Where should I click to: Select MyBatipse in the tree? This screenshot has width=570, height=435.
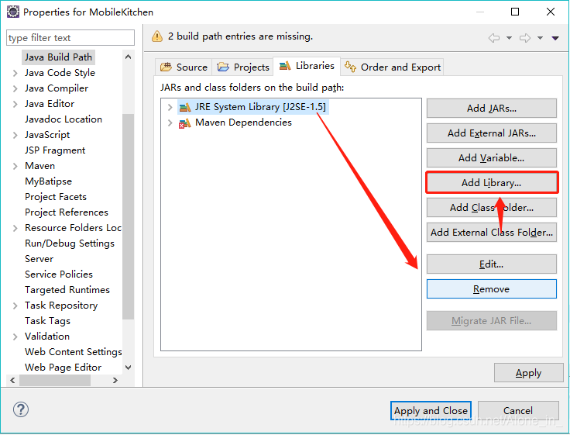pyautogui.click(x=48, y=181)
